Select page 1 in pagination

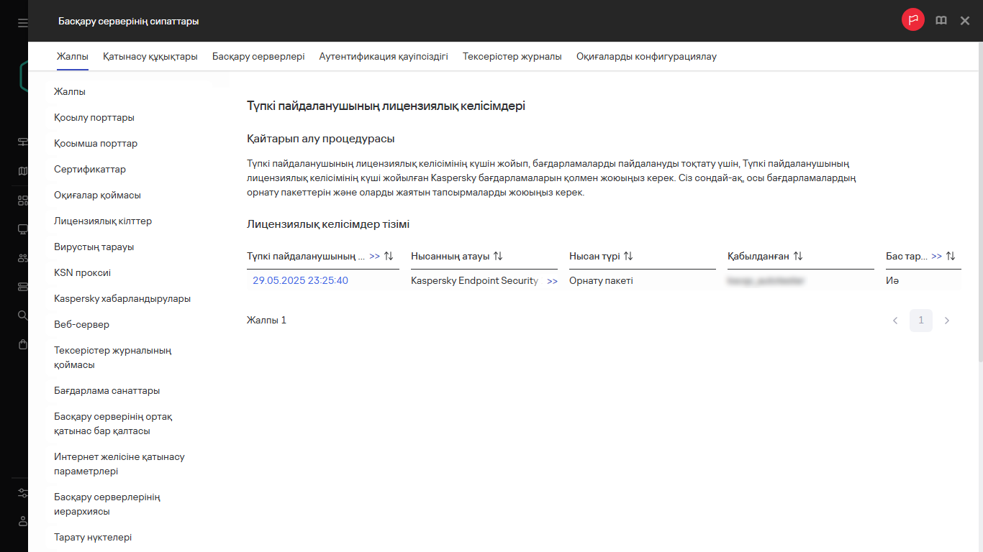pos(921,321)
